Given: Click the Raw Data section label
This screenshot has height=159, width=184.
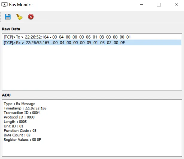Looking at the screenshot, I should (11, 29).
